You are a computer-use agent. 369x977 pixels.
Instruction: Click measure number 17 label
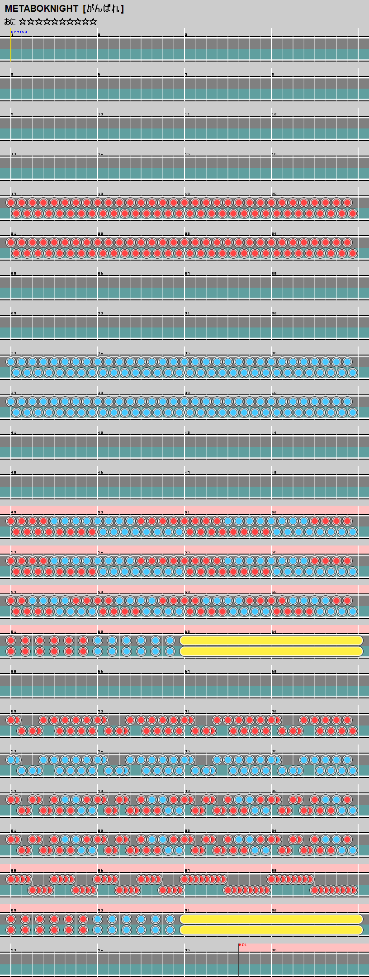click(x=14, y=194)
